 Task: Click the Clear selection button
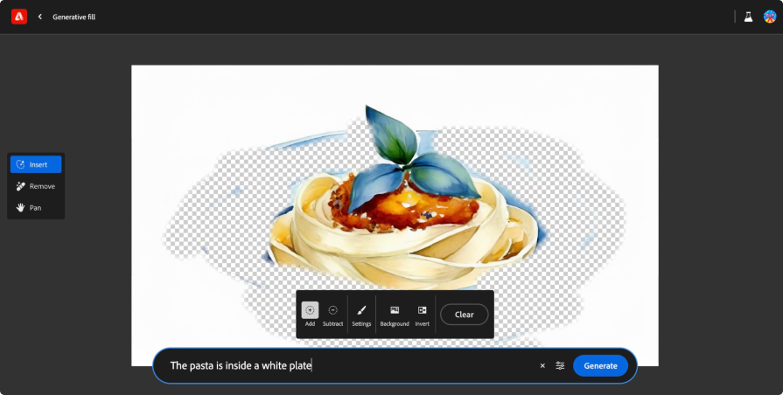[x=464, y=315]
